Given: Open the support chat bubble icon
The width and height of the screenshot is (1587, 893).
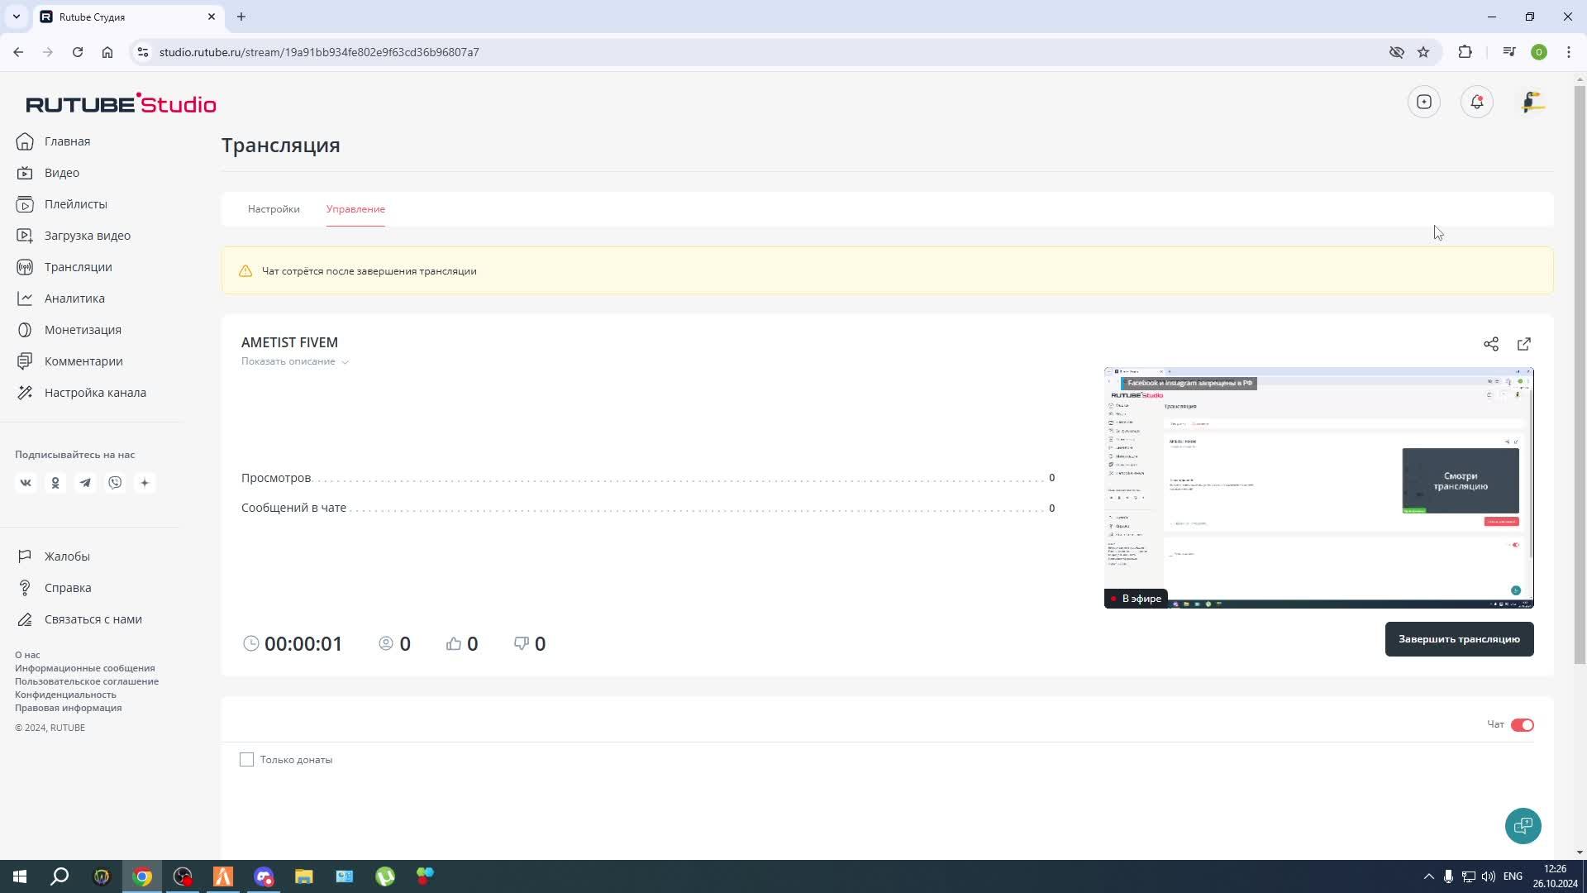Looking at the screenshot, I should (1523, 825).
